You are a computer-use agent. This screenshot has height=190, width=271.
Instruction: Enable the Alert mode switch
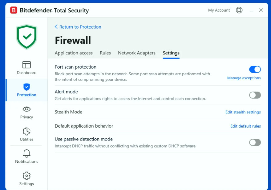tap(255, 95)
